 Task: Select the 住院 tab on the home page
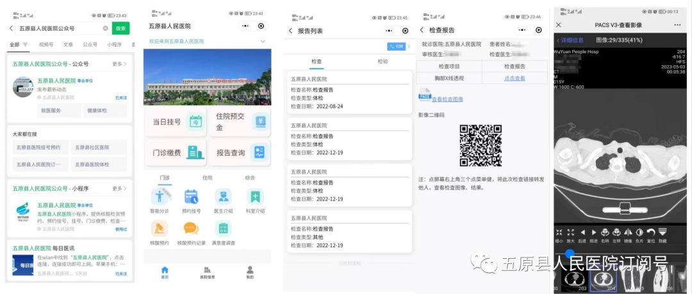coord(208,178)
